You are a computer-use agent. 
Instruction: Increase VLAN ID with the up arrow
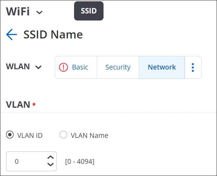51,157
